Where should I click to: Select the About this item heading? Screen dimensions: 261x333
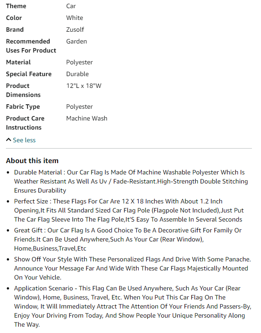pos(32,161)
